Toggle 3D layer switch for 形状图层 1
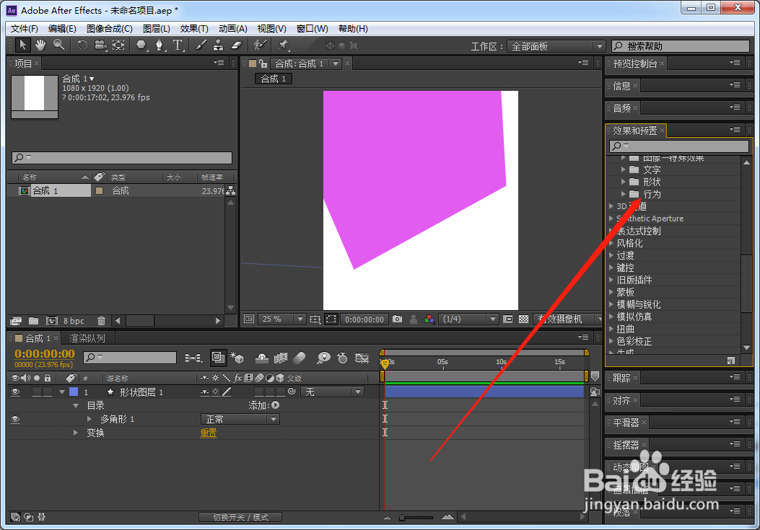Screen dimensions: 760x530 (280, 392)
